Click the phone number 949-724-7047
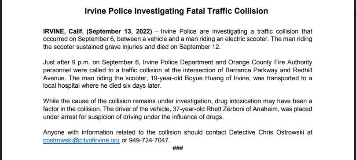Image resolution: width=356 pixels, height=160 pixels. tap(149, 140)
